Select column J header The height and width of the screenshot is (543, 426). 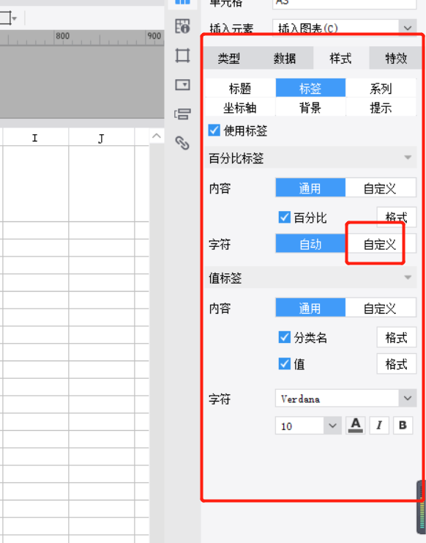tap(101, 138)
